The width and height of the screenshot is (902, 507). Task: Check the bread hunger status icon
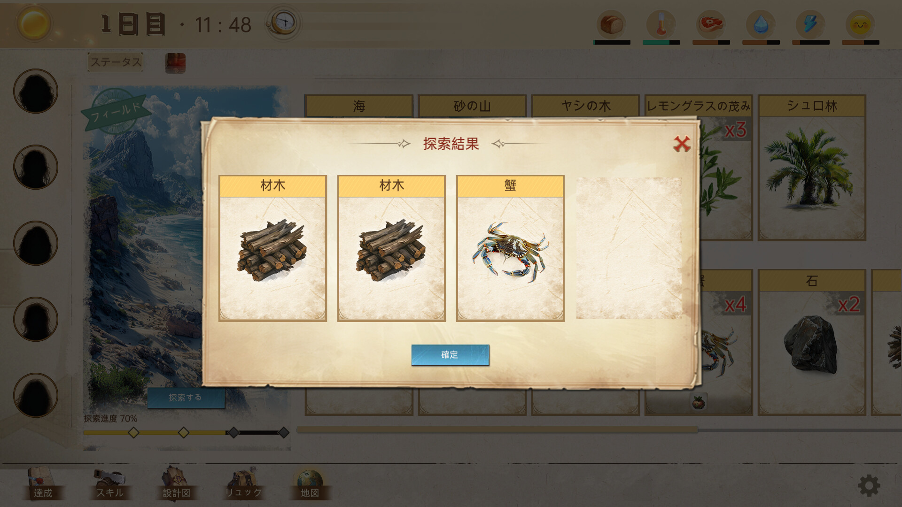coord(612,24)
